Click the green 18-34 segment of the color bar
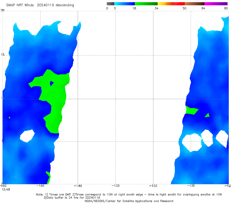 click(146, 4)
